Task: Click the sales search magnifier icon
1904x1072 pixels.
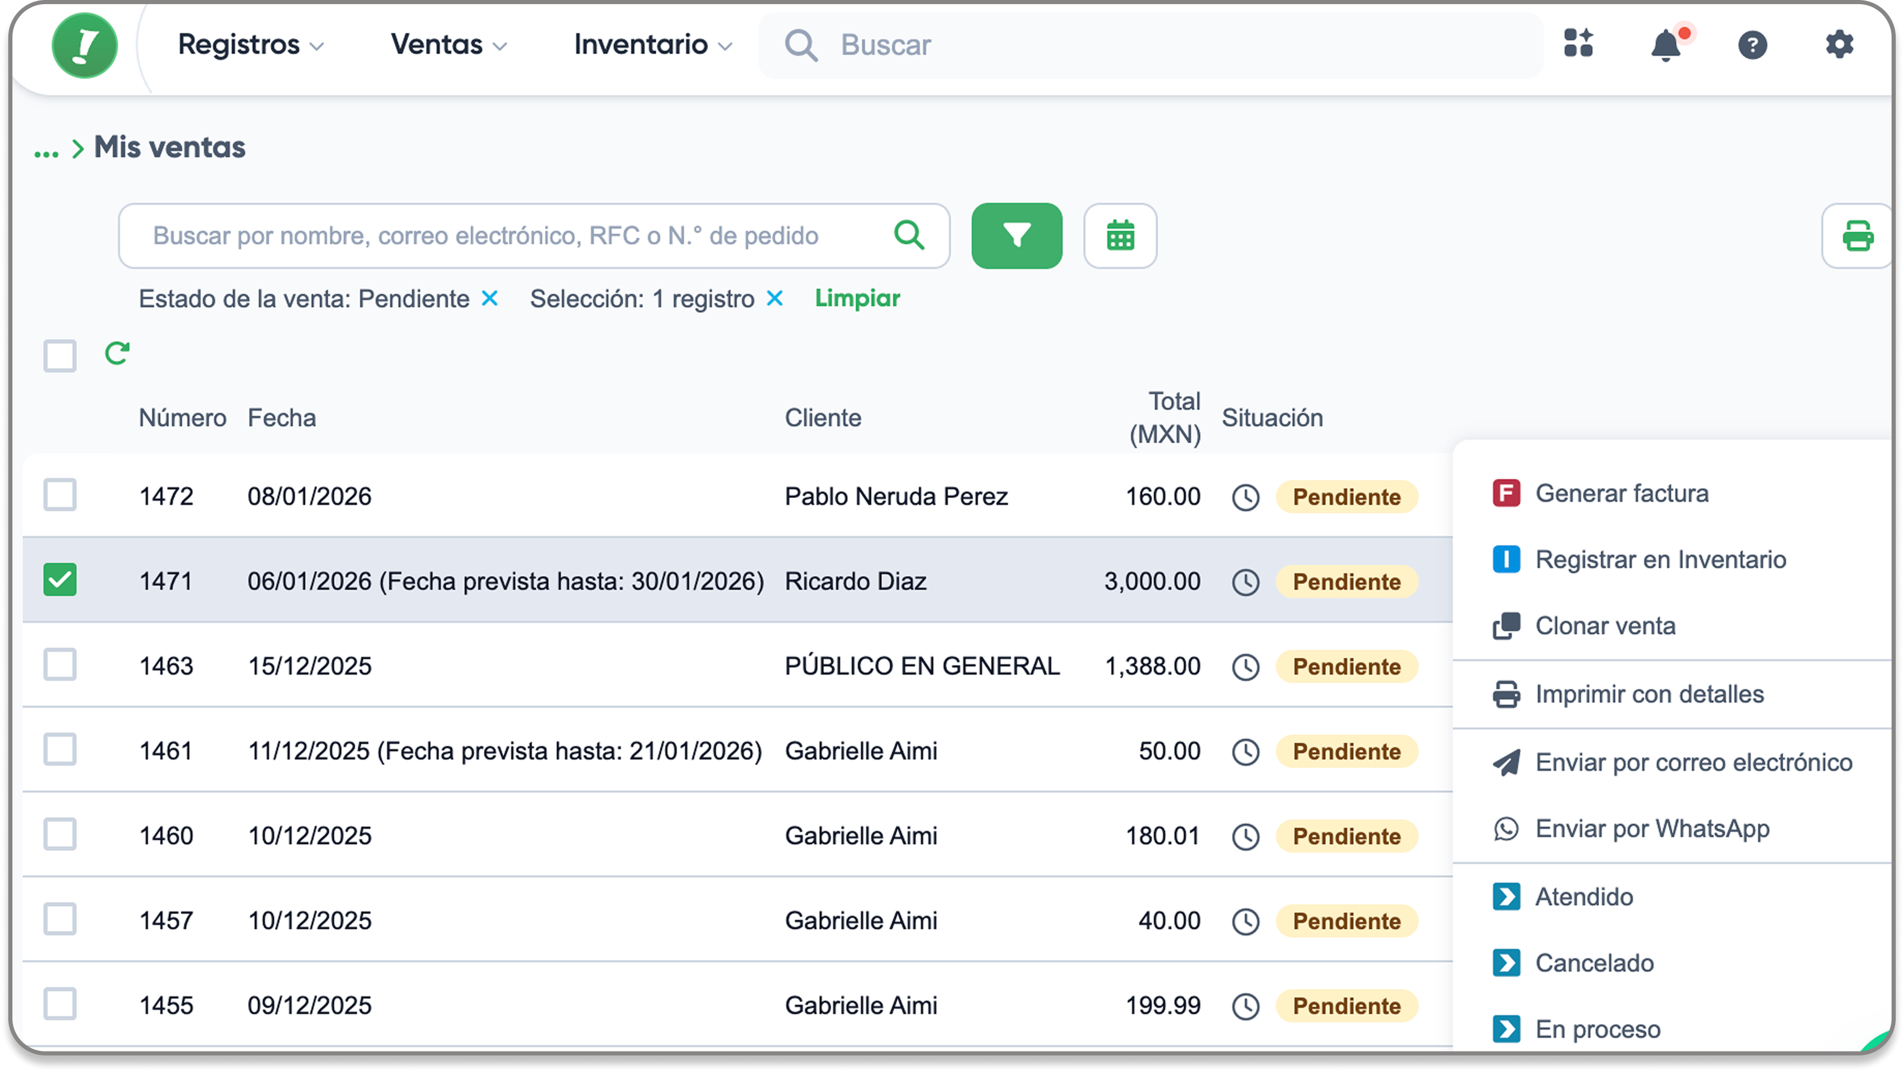Action: point(909,235)
